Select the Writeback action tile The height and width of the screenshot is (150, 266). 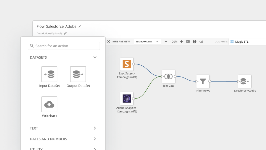click(x=49, y=104)
